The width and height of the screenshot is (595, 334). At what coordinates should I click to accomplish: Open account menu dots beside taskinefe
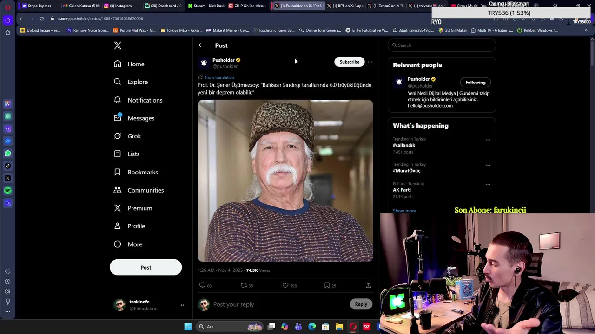tap(183, 305)
